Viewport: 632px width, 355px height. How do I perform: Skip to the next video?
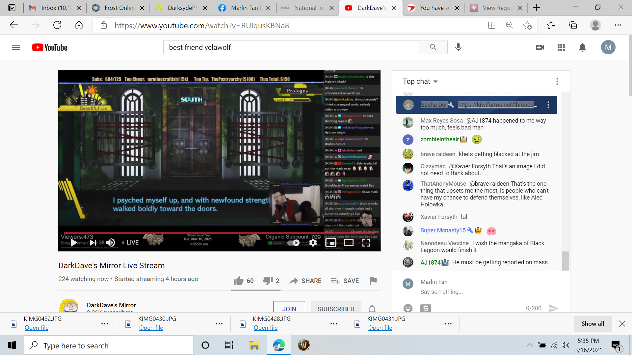(x=93, y=243)
